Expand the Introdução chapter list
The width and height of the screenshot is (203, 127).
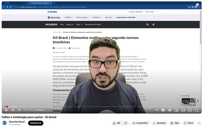pos(40,110)
